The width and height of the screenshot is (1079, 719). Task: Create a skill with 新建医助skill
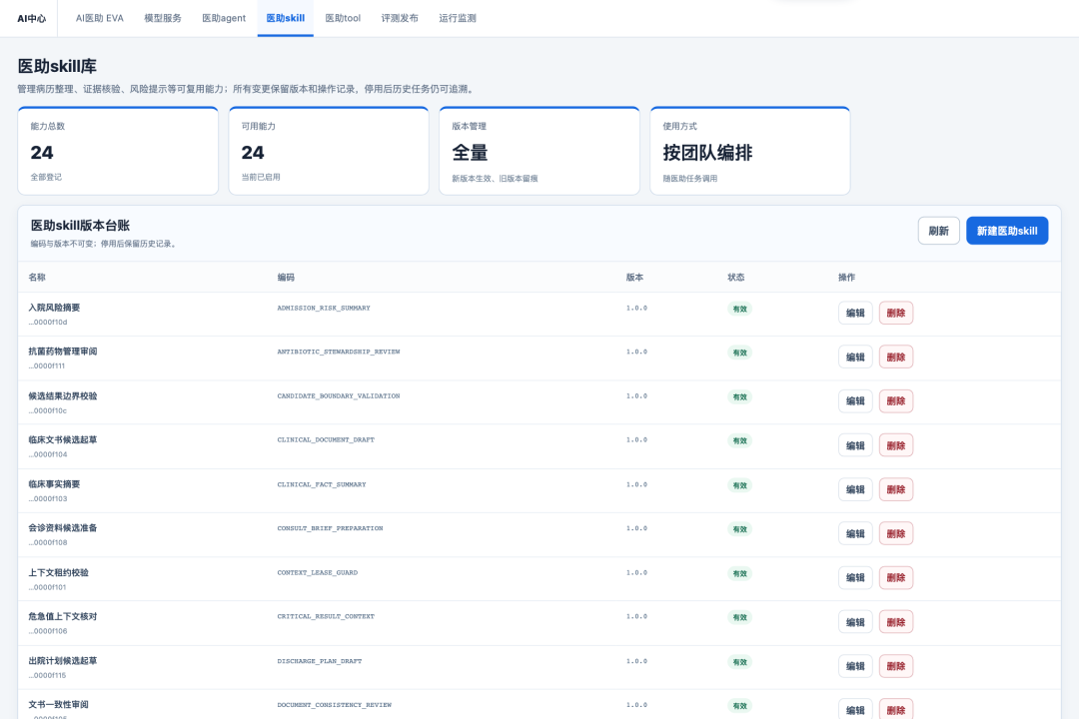pyautogui.click(x=1007, y=231)
